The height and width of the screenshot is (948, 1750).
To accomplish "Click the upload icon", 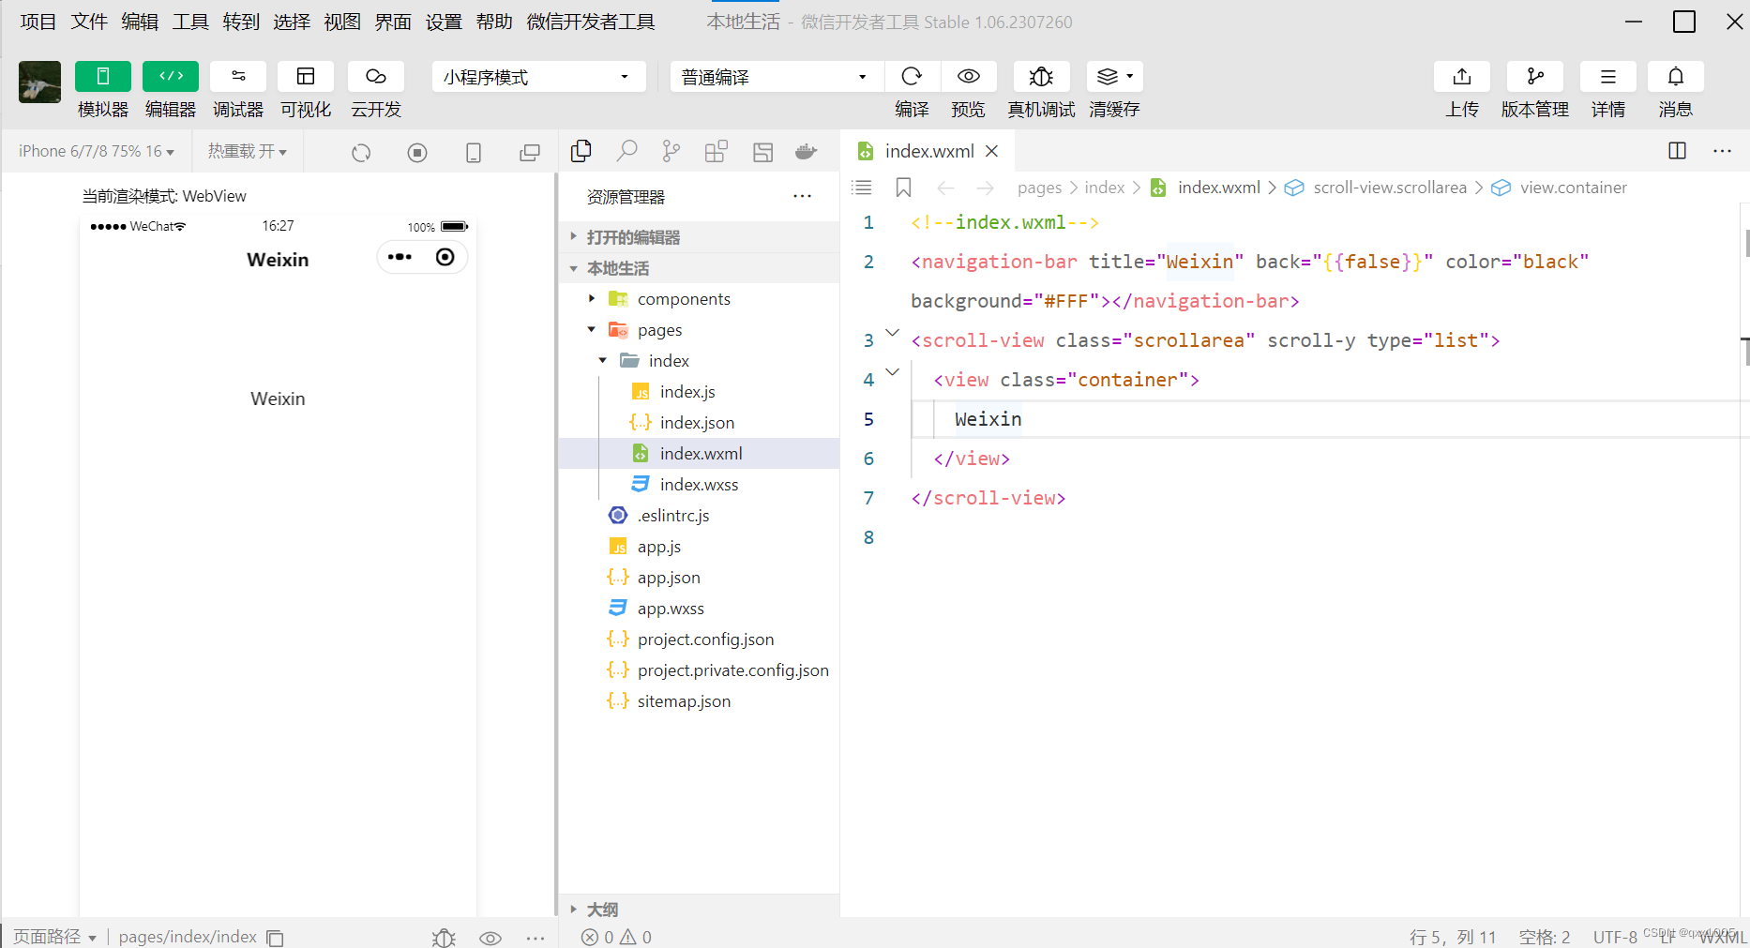I will click(1462, 77).
